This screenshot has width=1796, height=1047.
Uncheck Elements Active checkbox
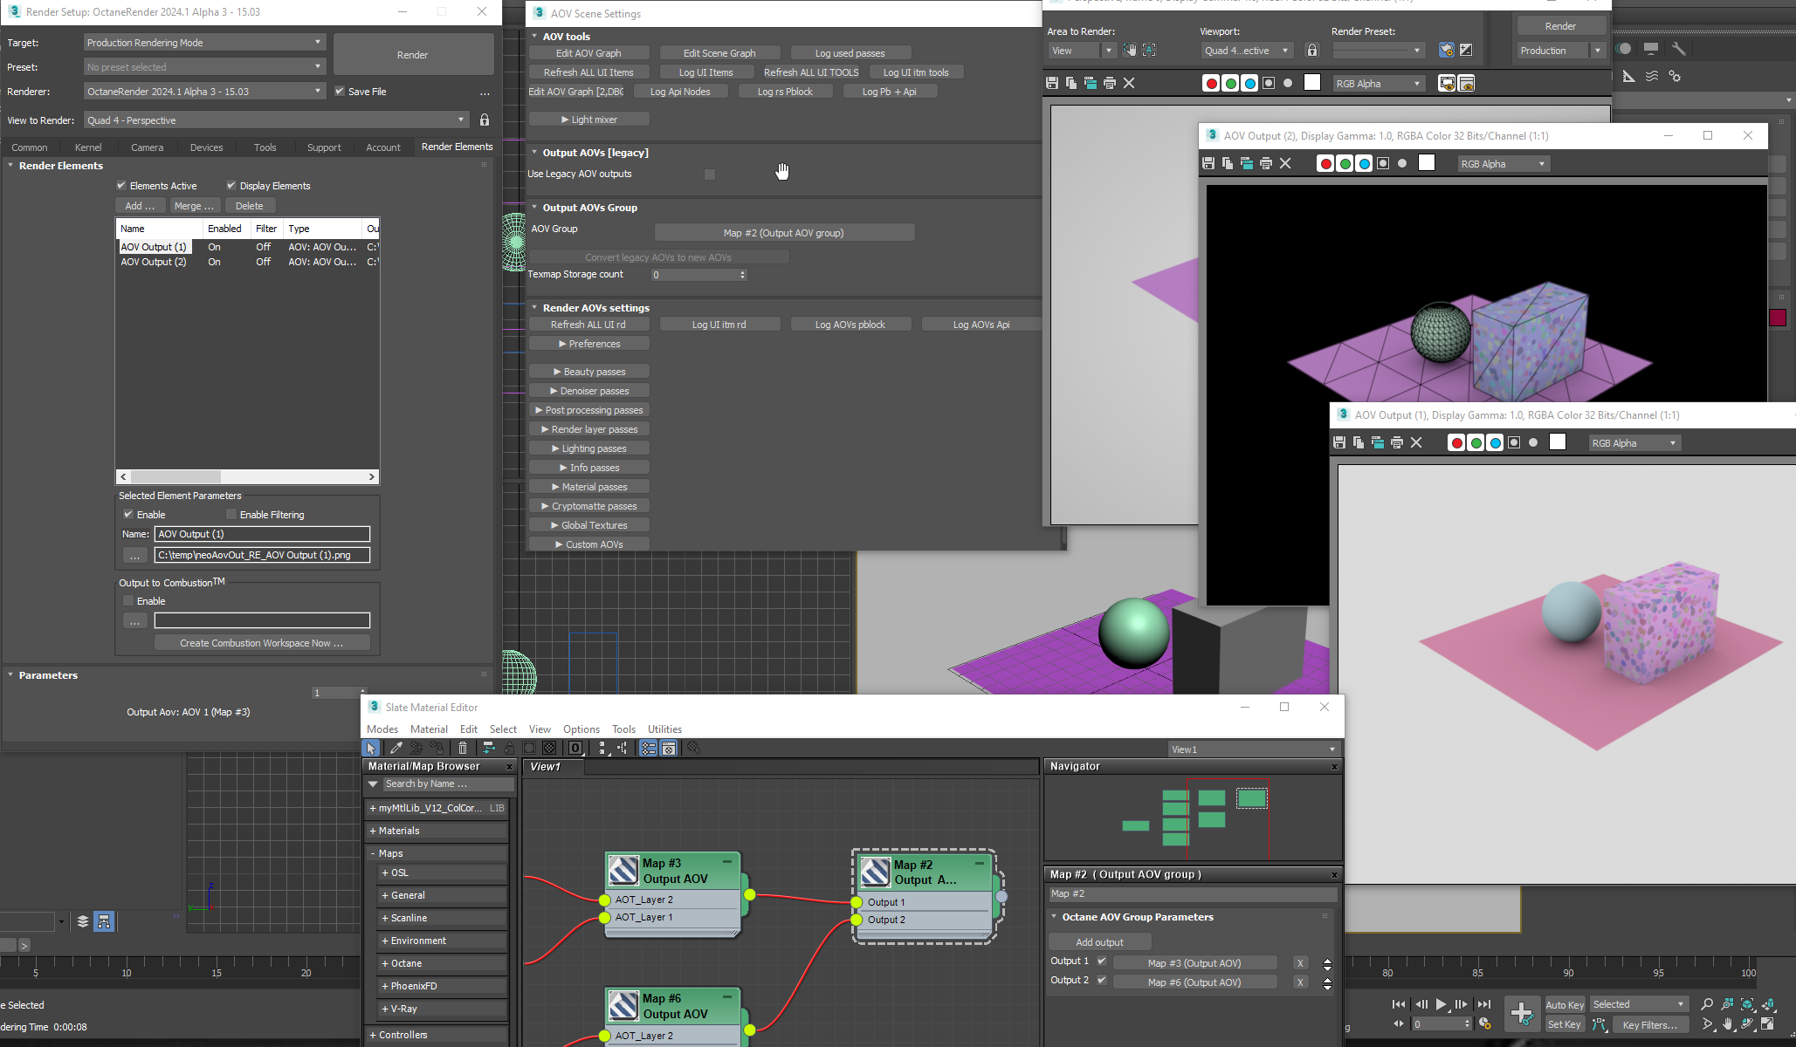click(121, 186)
